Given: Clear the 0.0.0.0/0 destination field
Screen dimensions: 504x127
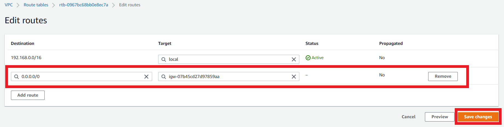Looking at the screenshot, I should (146, 77).
